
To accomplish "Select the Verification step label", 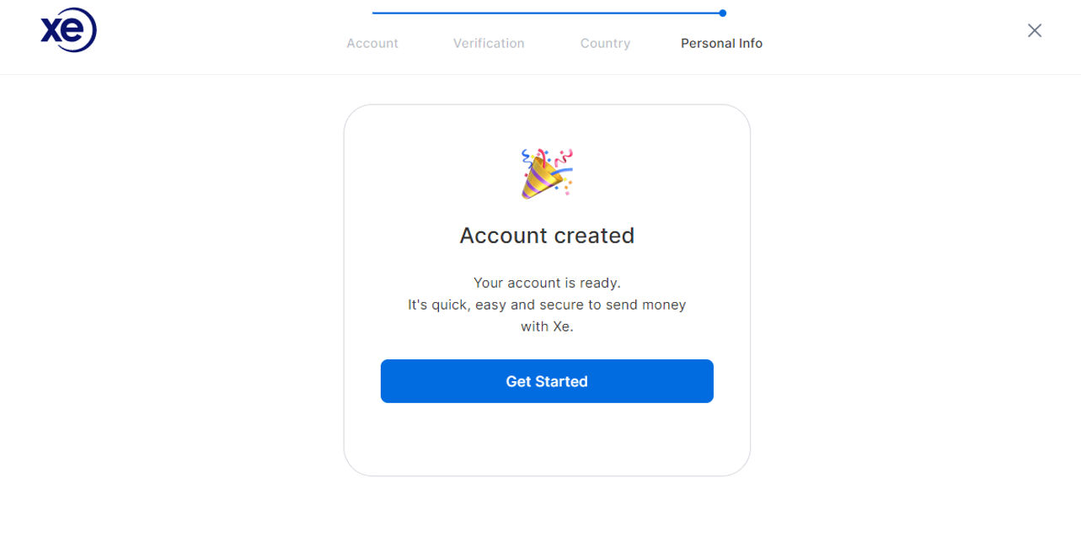I will pyautogui.click(x=489, y=44).
